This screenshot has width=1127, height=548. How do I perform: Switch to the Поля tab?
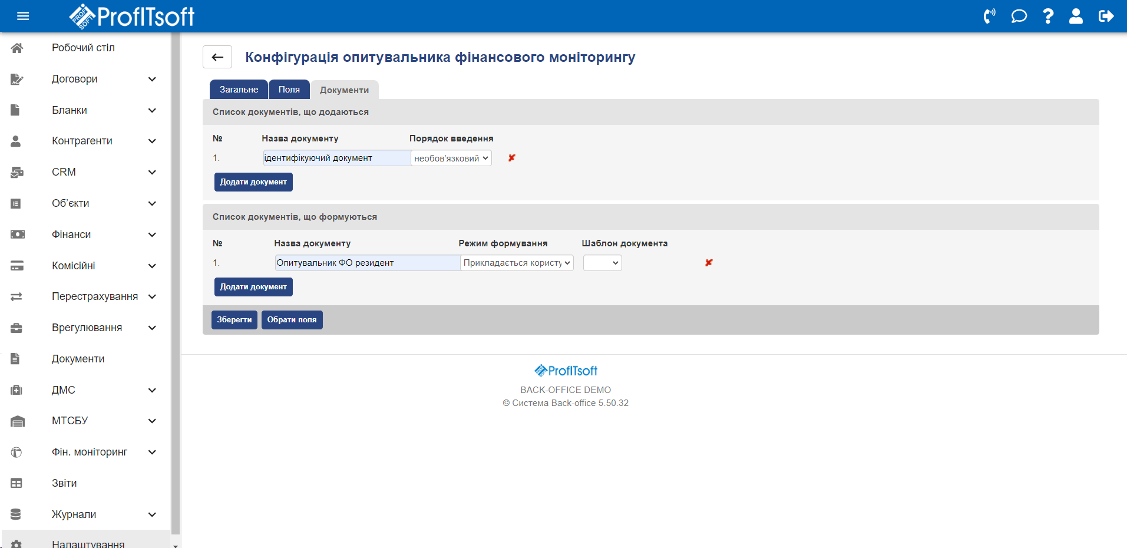click(289, 90)
